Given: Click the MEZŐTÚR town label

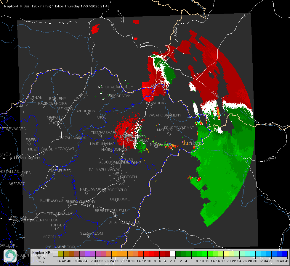Looking at the screenshot, I should (51, 237).
